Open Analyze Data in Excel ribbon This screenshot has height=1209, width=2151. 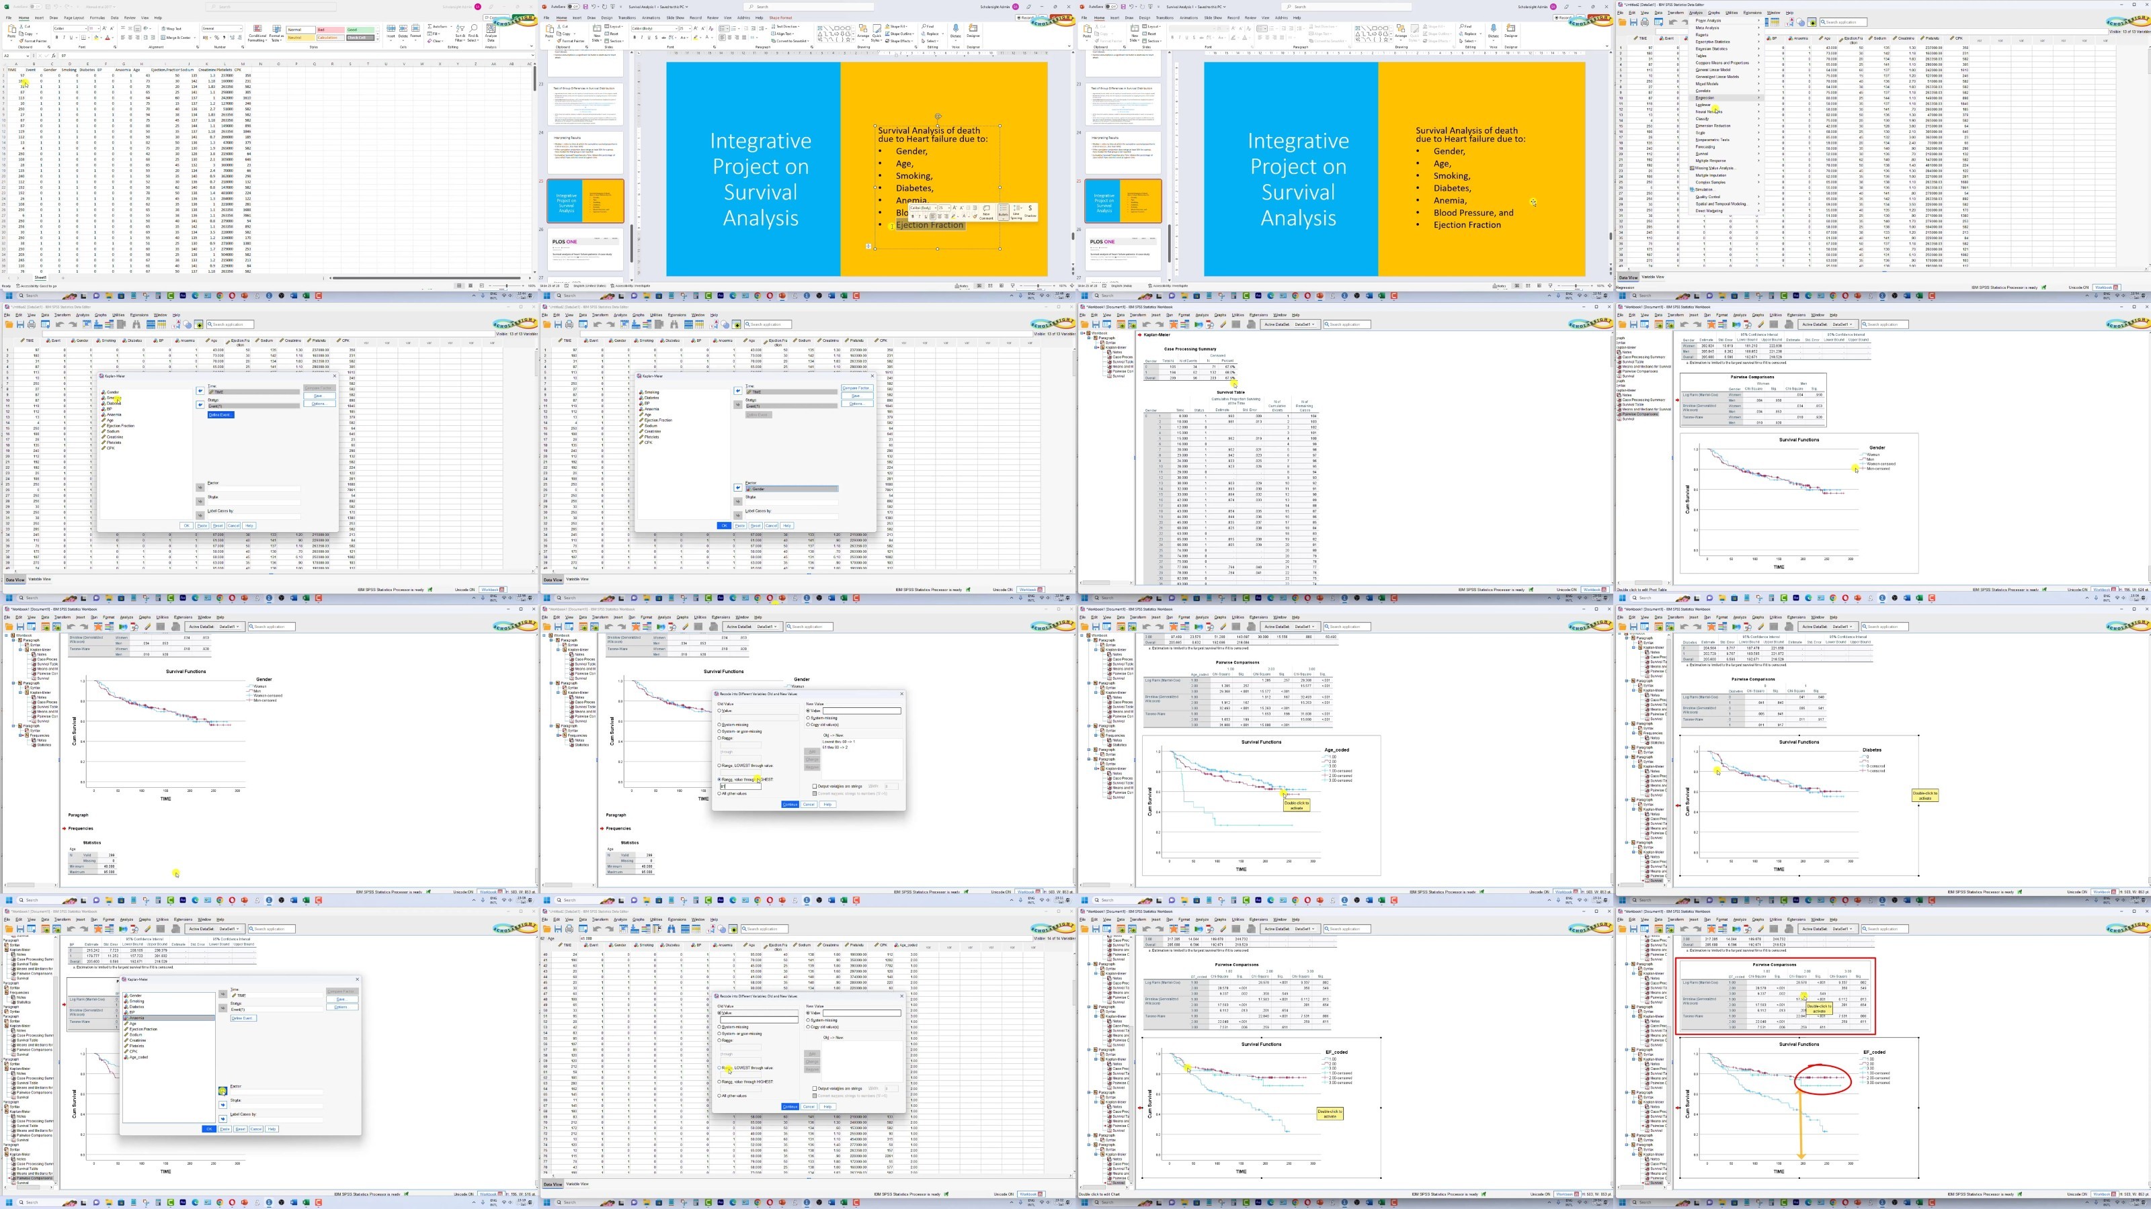coord(491,34)
